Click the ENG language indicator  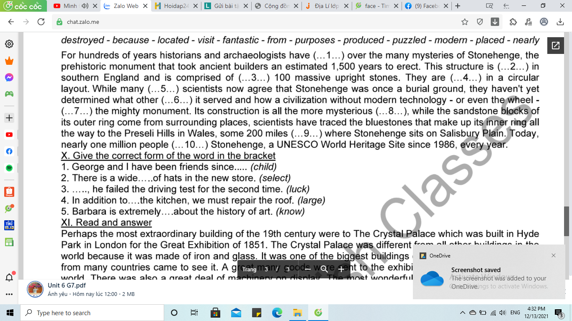coord(515,313)
